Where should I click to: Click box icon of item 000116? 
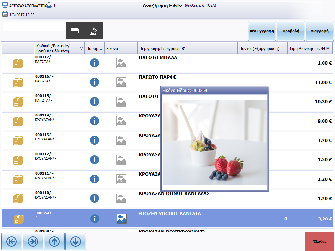(x=18, y=82)
